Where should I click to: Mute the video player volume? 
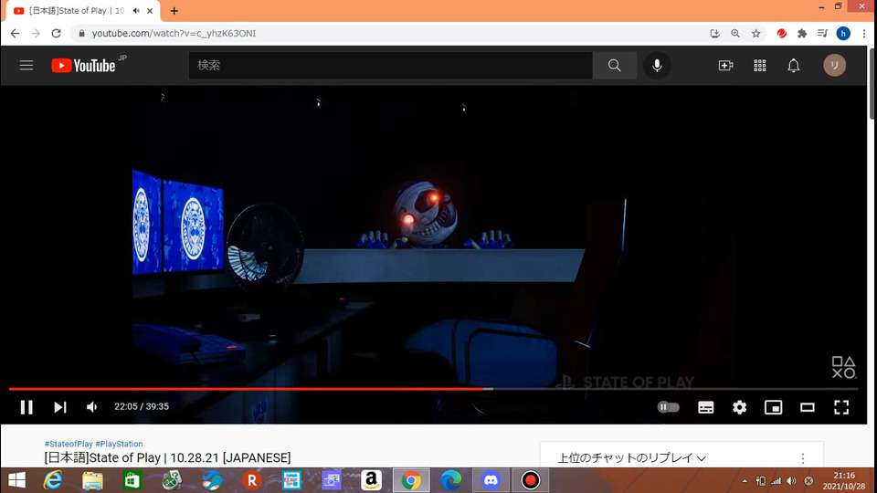pos(91,407)
